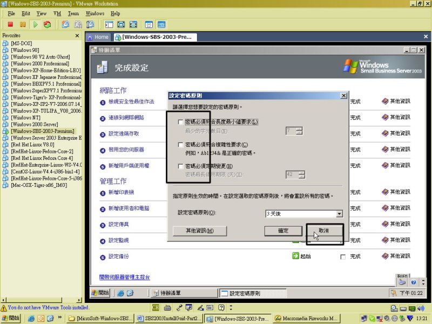Click the language bar help icon
This screenshot has width=432, height=324.
221,307
